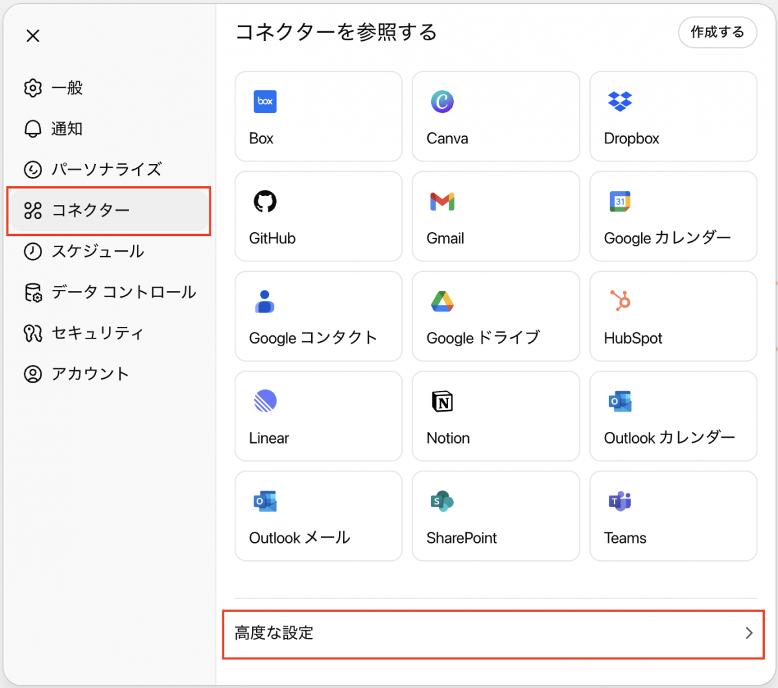
Task: Click the Notion logo icon
Action: (442, 401)
